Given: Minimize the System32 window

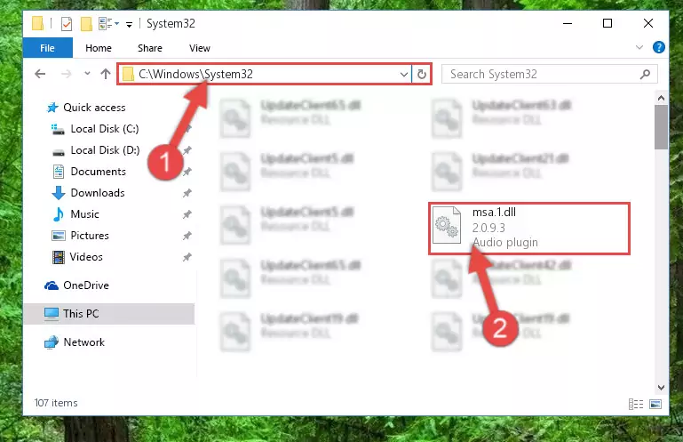Looking at the screenshot, I should tap(568, 23).
